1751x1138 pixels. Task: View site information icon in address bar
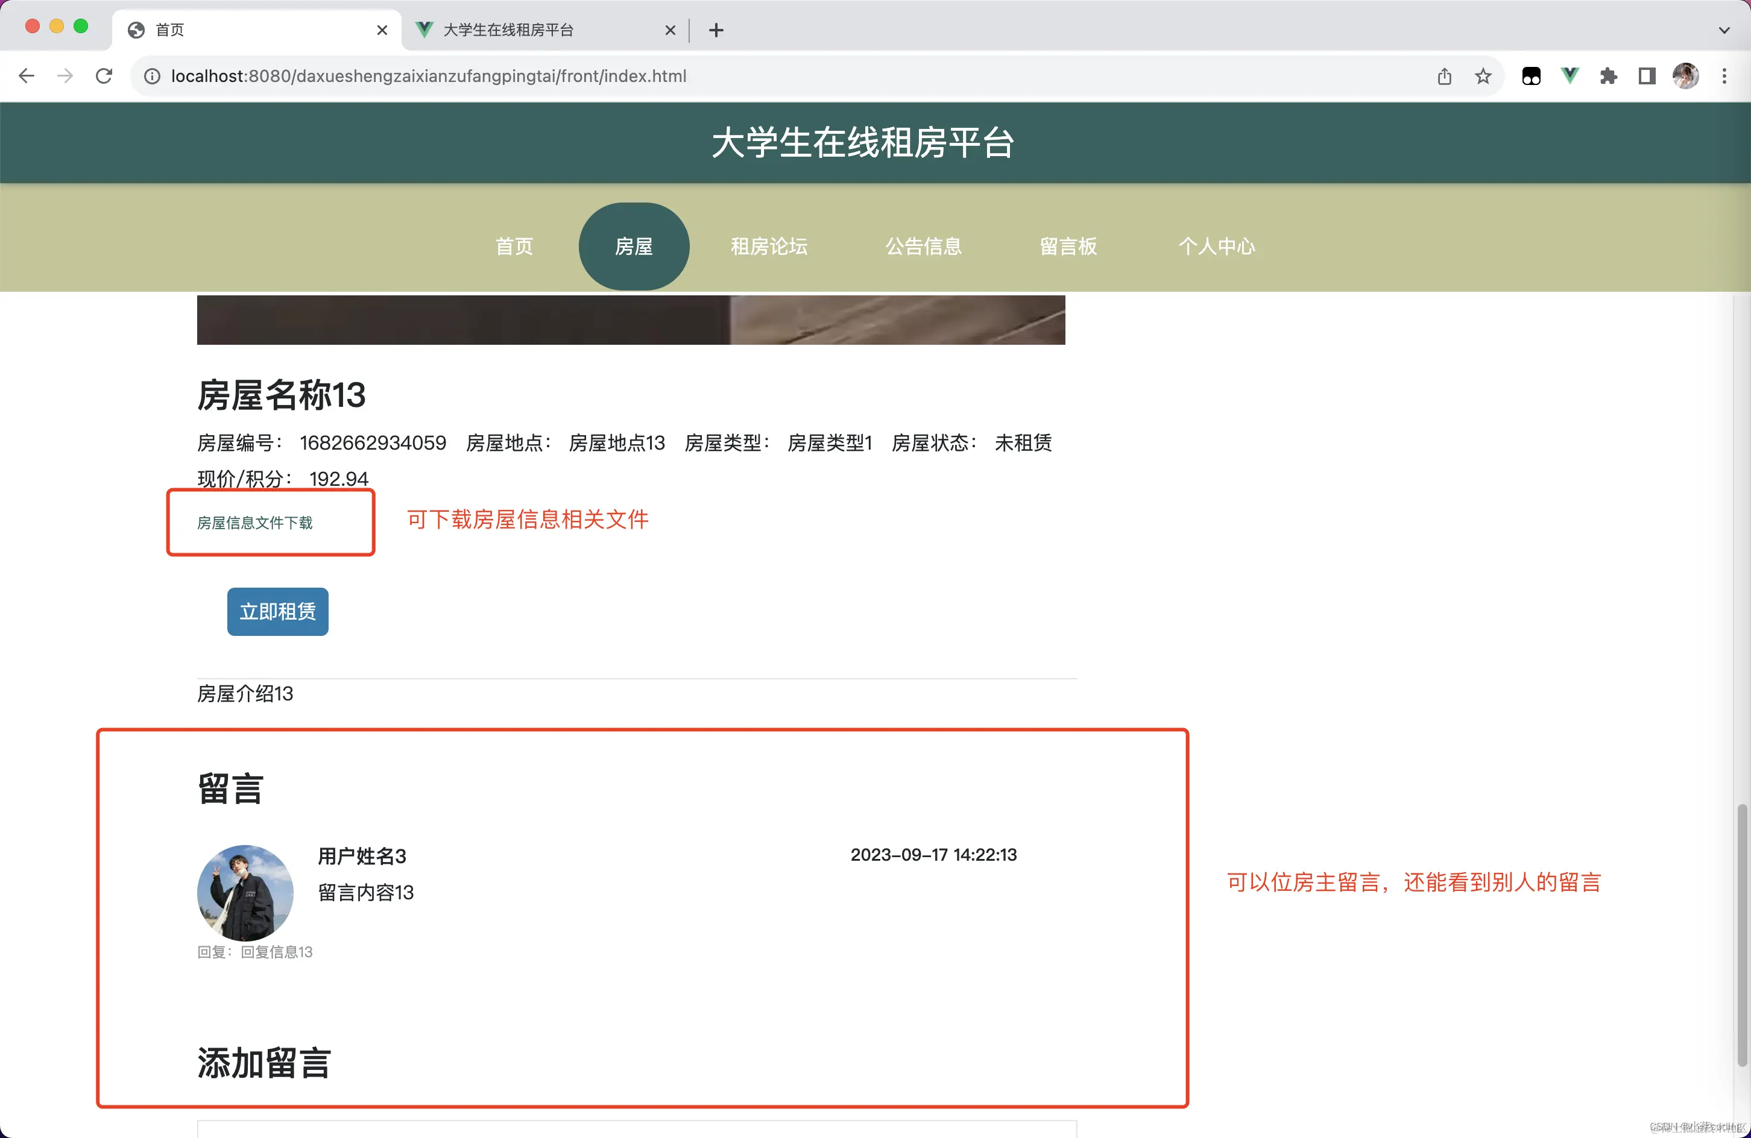pyautogui.click(x=151, y=76)
